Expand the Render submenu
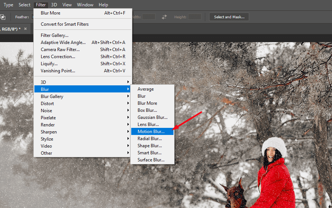 83,125
